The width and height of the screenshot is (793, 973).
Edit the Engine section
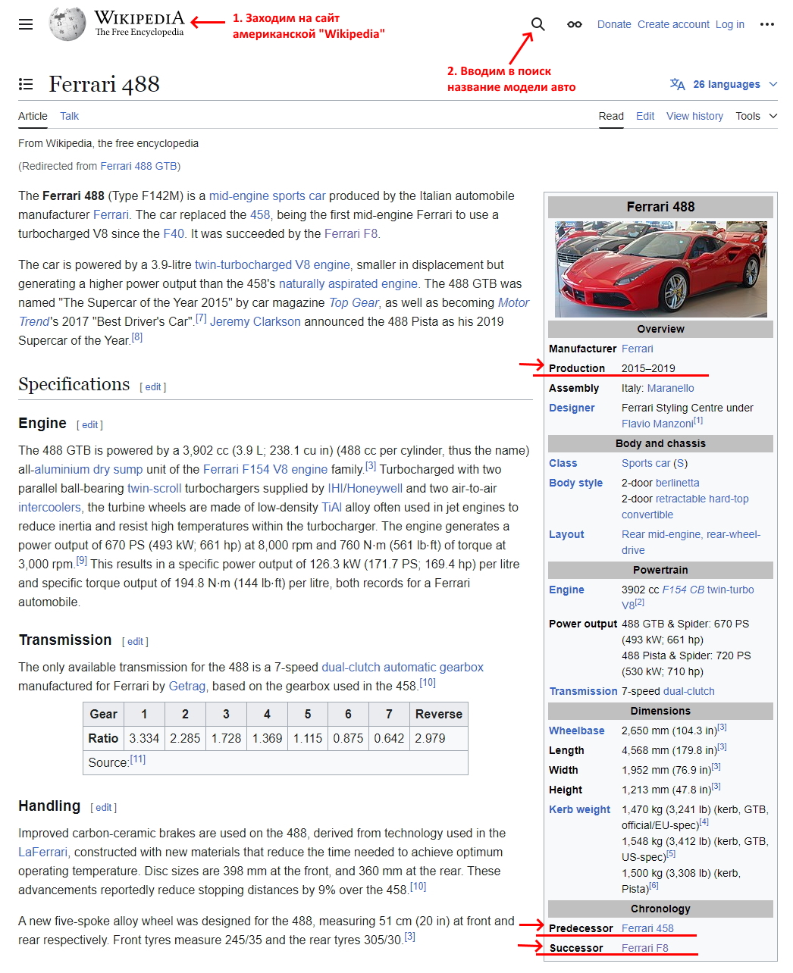(x=90, y=424)
